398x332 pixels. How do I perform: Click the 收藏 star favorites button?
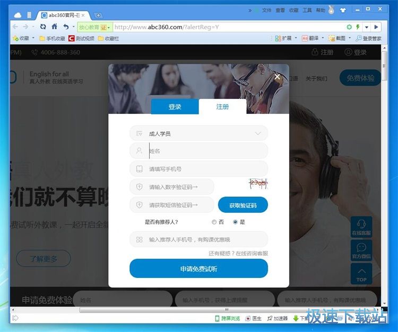pos(21,38)
